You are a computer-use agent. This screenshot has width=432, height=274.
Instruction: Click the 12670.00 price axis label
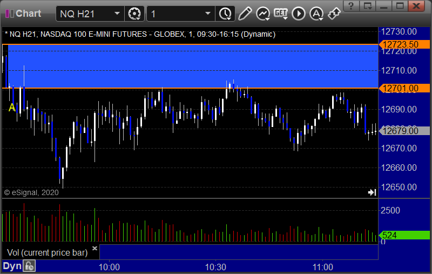(x=399, y=148)
